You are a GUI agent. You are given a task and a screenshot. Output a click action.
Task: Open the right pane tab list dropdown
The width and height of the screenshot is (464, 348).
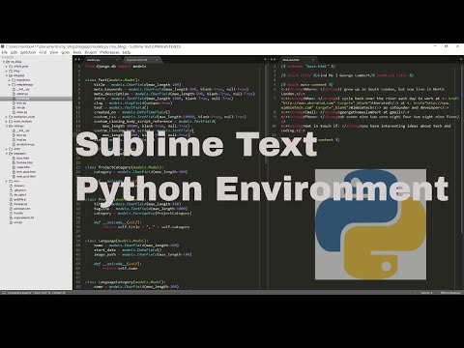(x=461, y=60)
